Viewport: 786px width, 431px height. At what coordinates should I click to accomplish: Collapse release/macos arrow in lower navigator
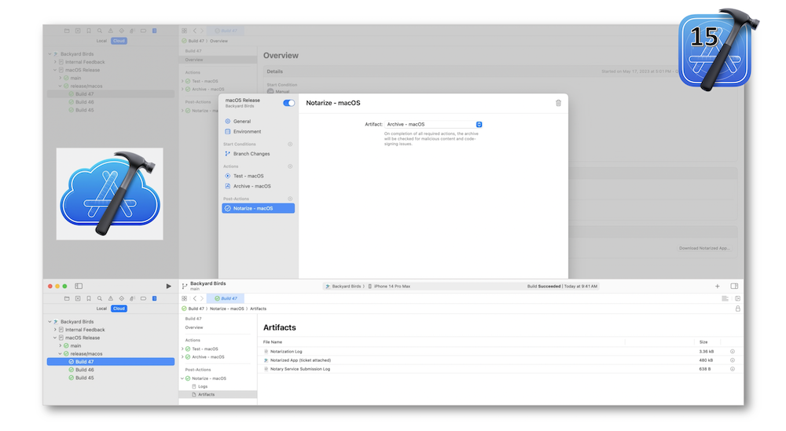tap(61, 354)
